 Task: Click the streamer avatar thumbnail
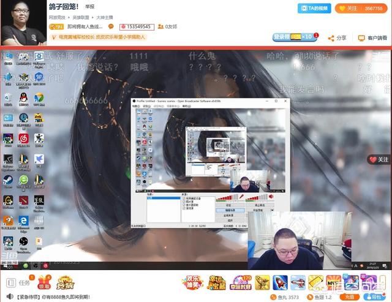[23, 21]
